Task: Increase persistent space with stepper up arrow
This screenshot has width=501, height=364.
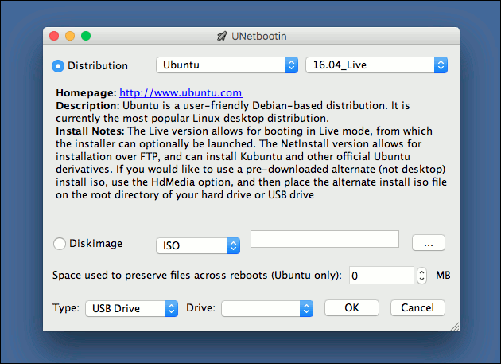Action: tap(421, 272)
